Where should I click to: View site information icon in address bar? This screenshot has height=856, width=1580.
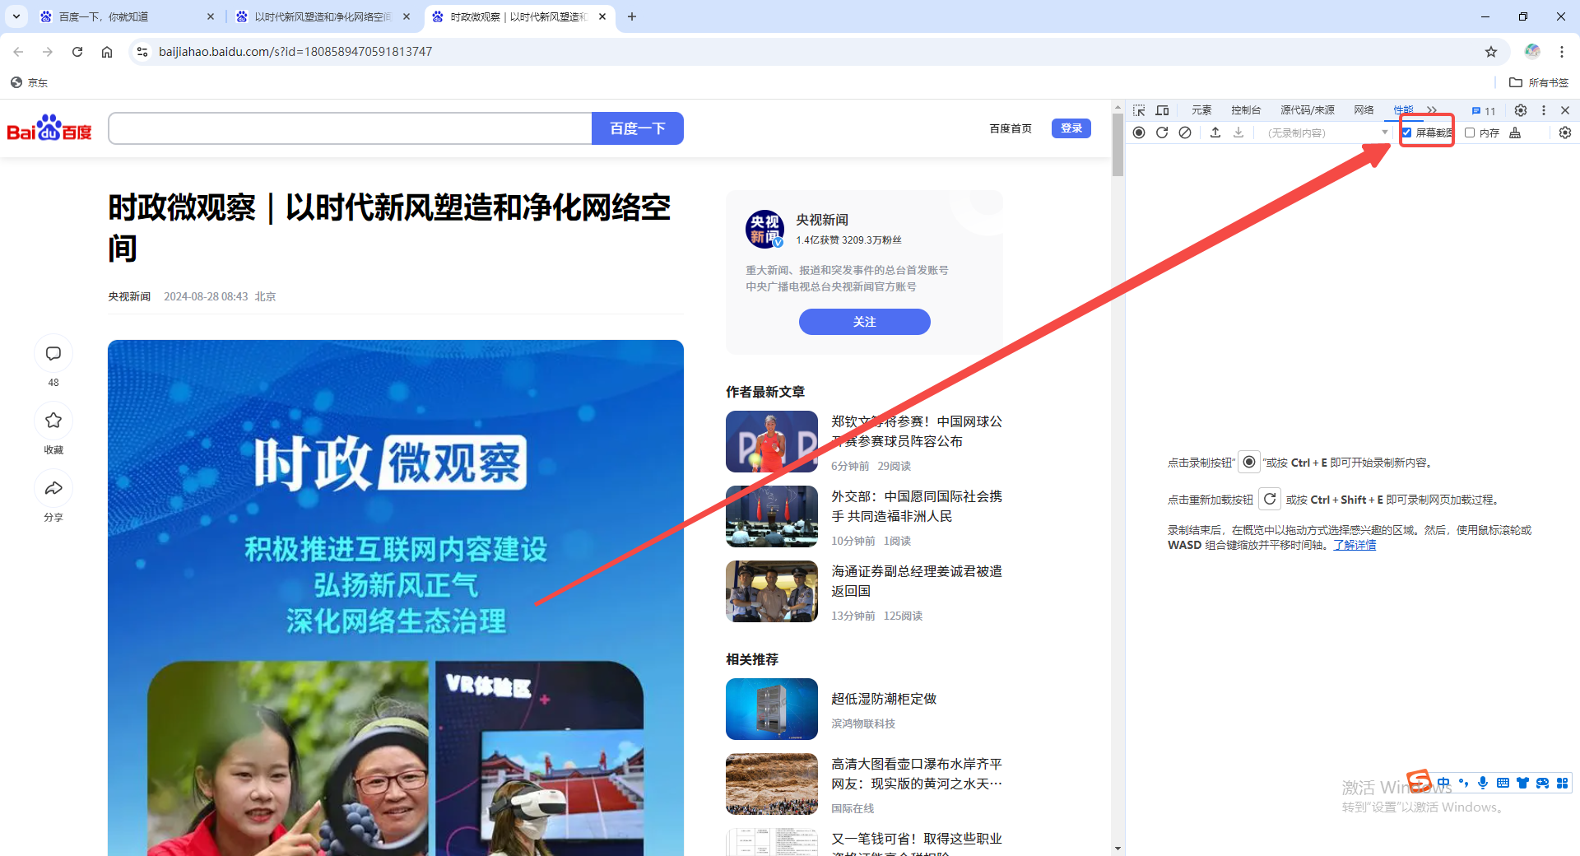coord(142,52)
